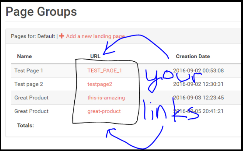Screen dimensions: 243x151
Task: Click the 'Totals:' row label
Action: pyautogui.click(x=25, y=126)
